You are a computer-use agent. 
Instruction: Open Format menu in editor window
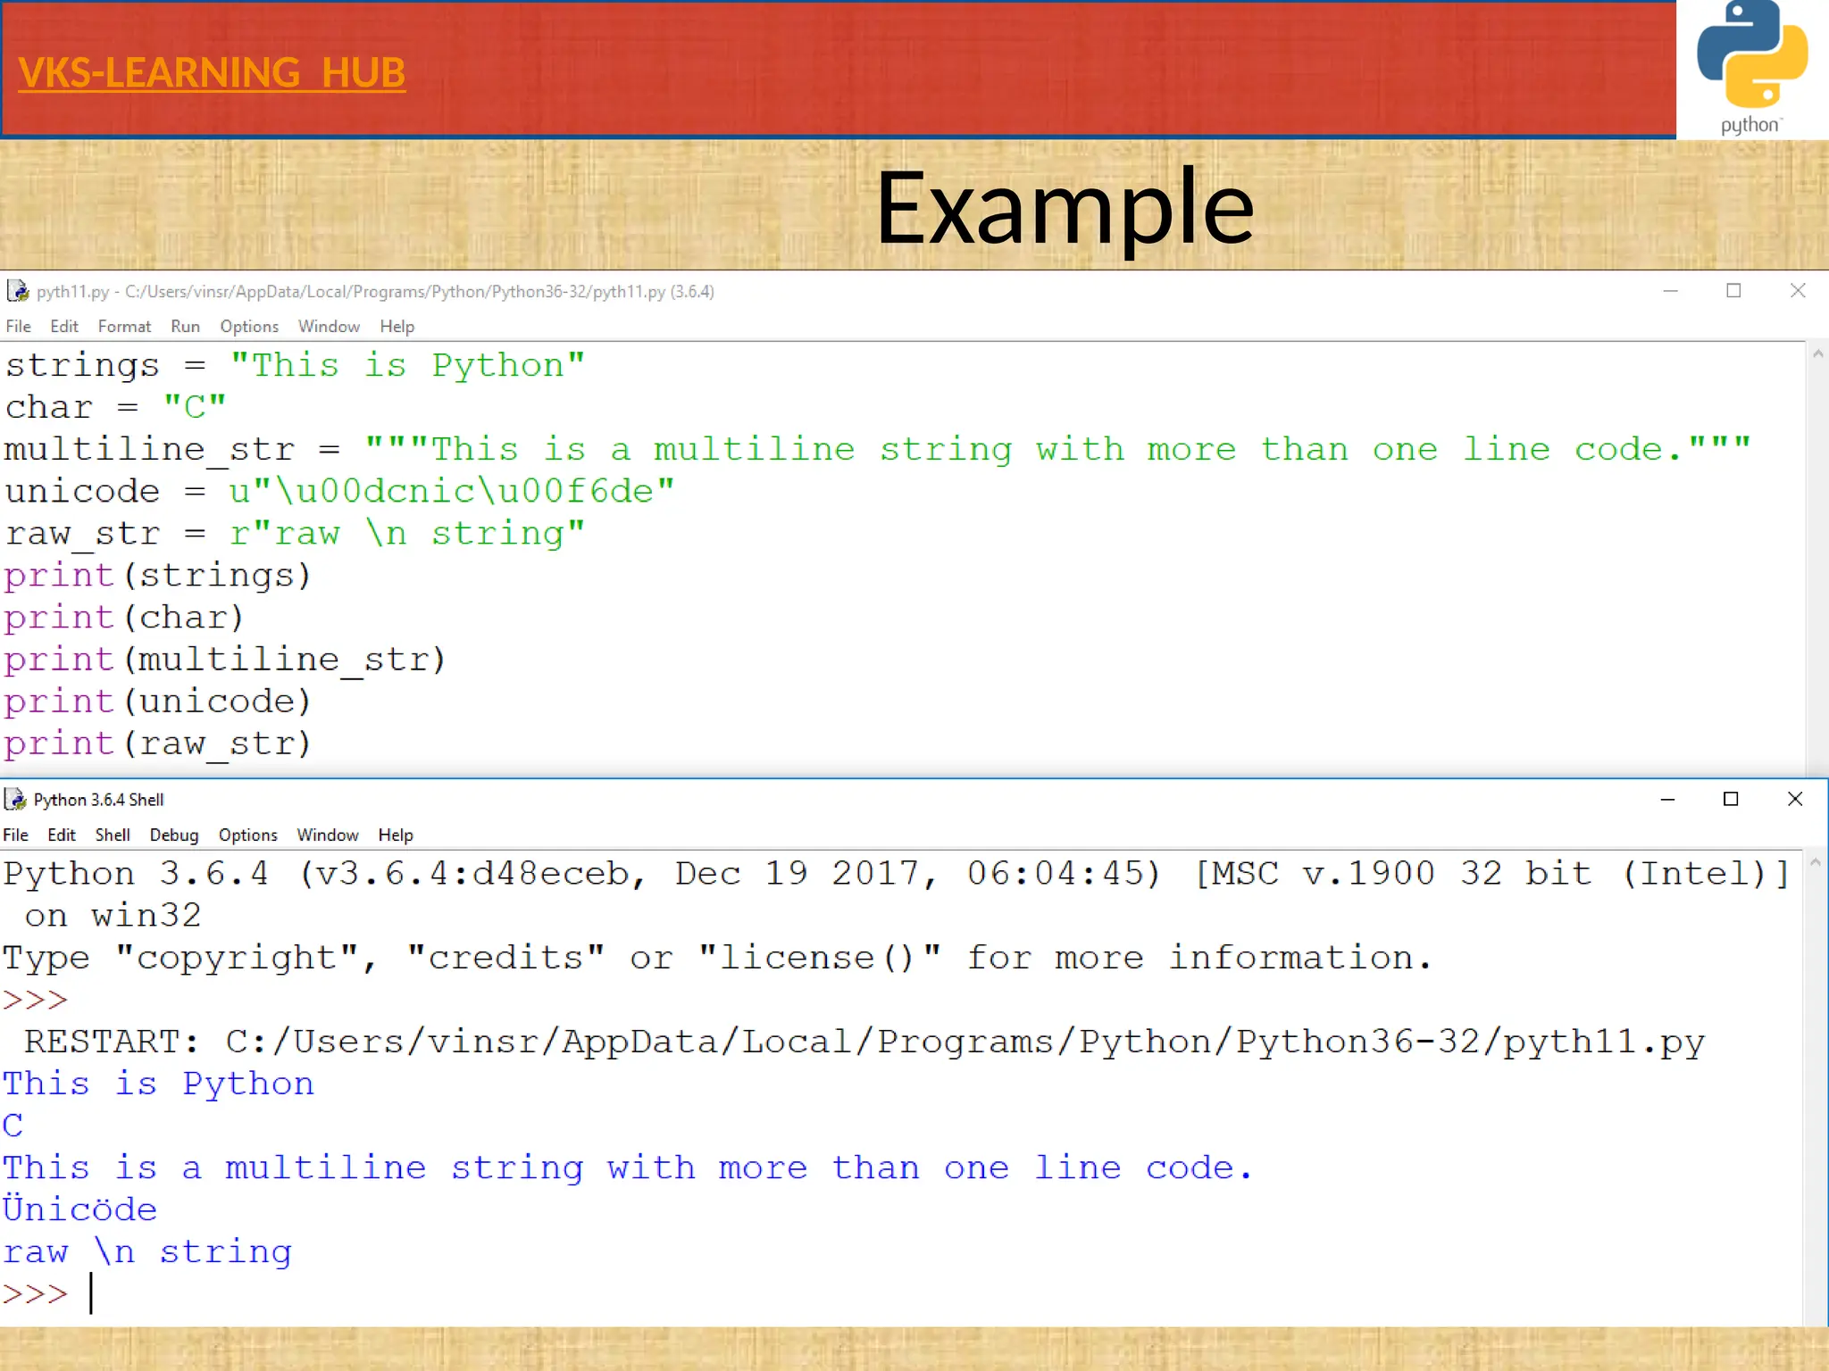point(124,327)
